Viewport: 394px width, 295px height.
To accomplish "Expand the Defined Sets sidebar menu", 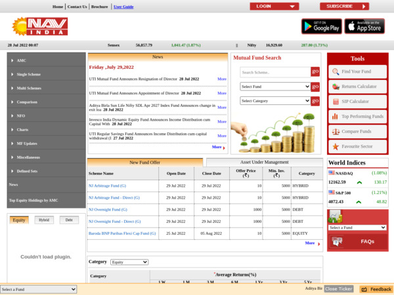I will [46, 171].
